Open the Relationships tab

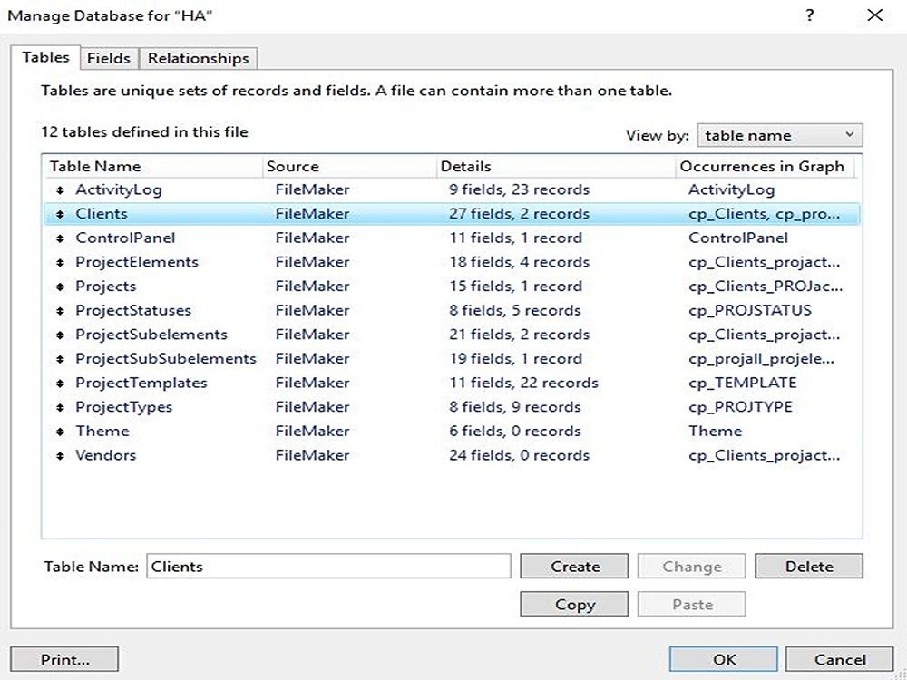198,58
